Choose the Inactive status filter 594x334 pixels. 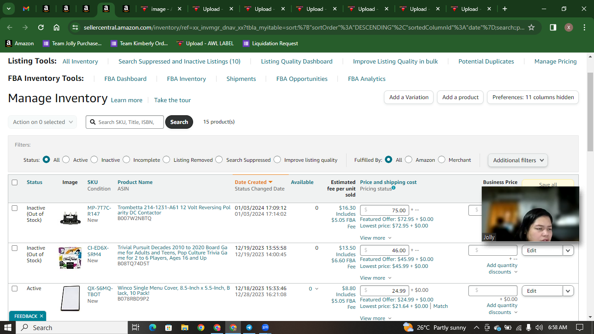94,160
